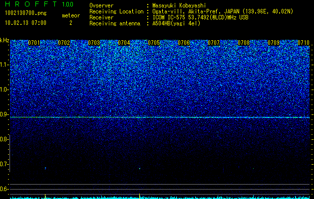
Task: Click the Receiving Location label
Action: [116, 11]
